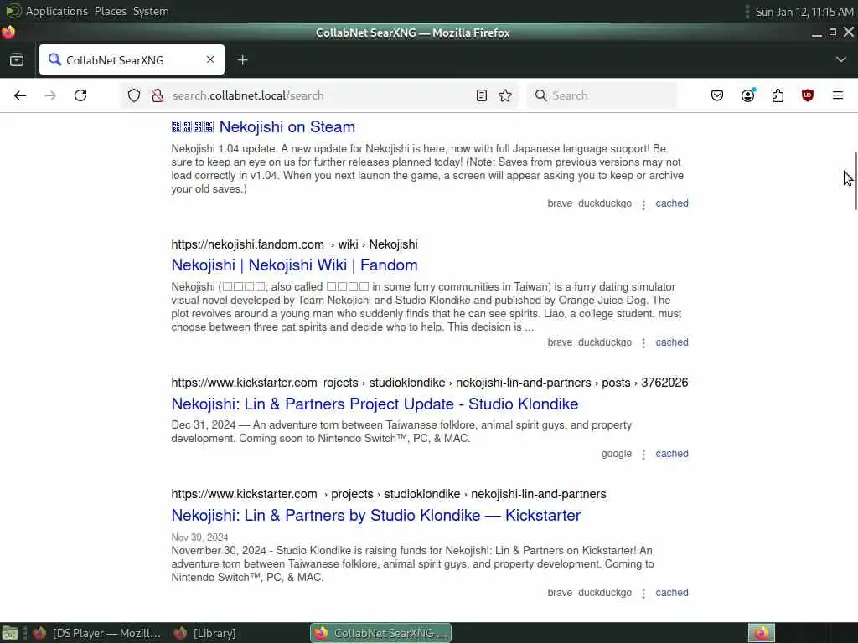The image size is (858, 643).
Task: Expand the list all tabs chevron
Action: tap(841, 59)
